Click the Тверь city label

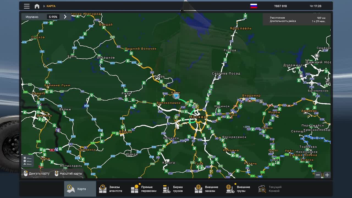click(159, 76)
